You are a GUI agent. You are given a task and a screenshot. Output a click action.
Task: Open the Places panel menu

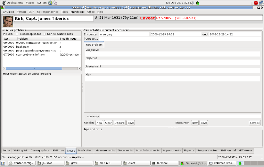pyautogui.click(x=30, y=3)
